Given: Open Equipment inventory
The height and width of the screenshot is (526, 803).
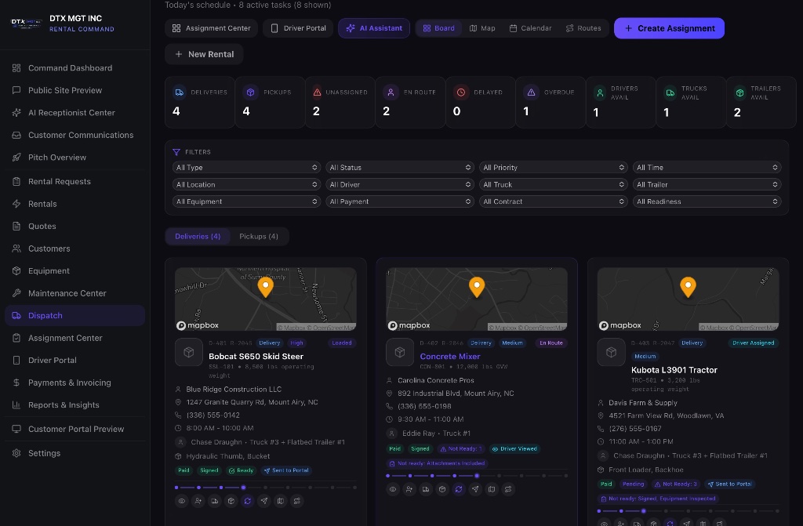Looking at the screenshot, I should click(x=74, y=271).
